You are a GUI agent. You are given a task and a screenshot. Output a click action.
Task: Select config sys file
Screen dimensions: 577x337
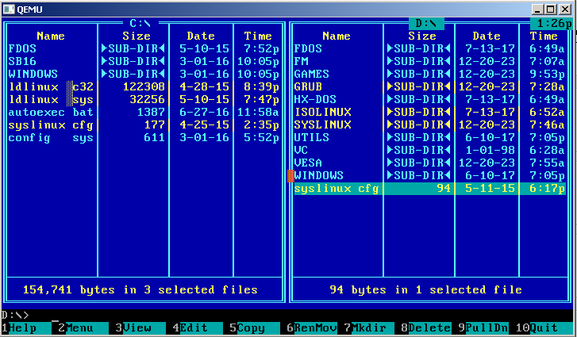51,138
